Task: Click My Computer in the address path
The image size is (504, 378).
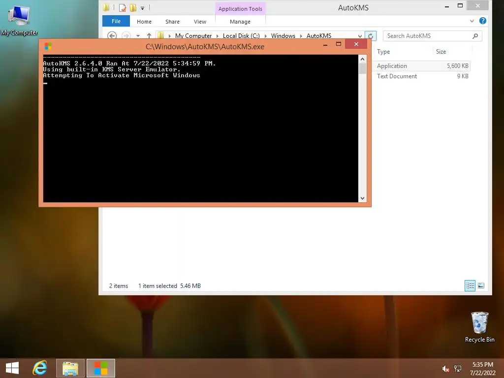Action: [x=193, y=35]
